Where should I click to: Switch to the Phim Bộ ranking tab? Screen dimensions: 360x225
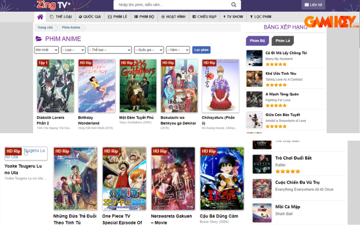click(257, 41)
